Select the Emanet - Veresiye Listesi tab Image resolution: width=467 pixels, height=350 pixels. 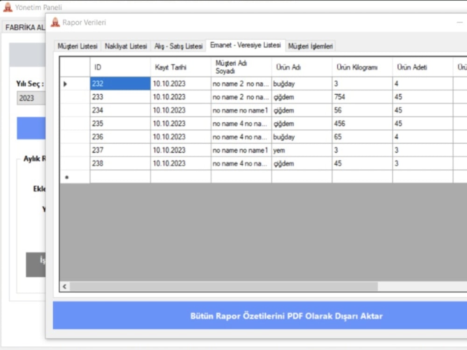pyautogui.click(x=246, y=45)
